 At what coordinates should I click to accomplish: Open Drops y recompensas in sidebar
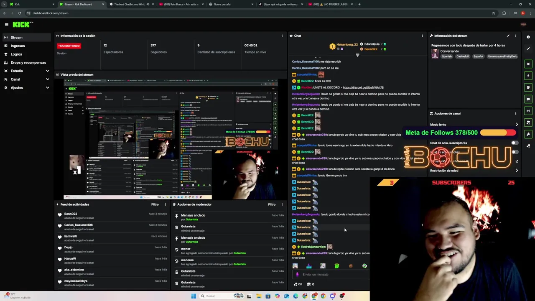coord(27,63)
